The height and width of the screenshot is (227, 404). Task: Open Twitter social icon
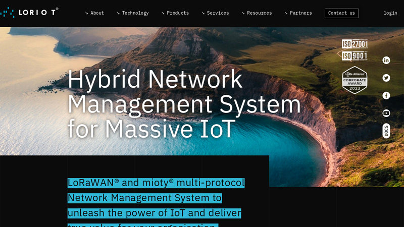click(x=386, y=78)
